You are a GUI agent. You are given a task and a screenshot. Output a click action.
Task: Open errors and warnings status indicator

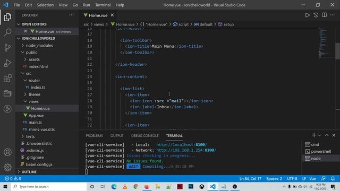13,179
